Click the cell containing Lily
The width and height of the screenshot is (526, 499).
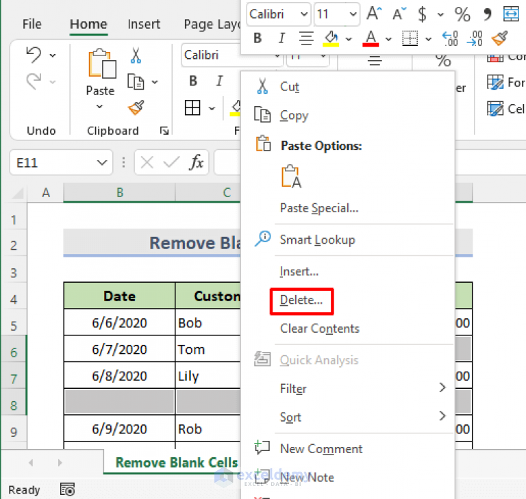[208, 376]
